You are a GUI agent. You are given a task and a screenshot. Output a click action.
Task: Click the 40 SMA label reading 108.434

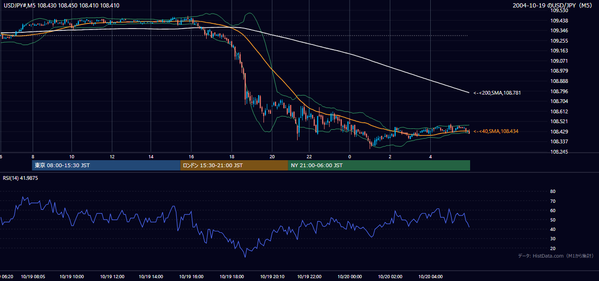495,131
